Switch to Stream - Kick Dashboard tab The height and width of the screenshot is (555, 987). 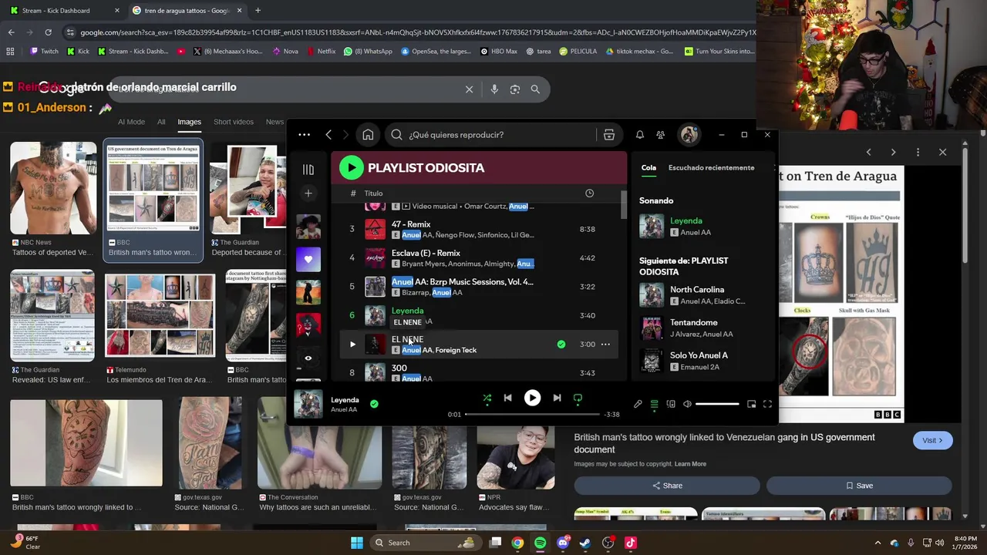coord(63,11)
